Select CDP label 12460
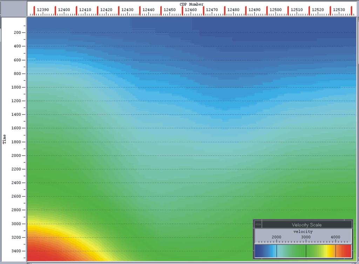This screenshot has height=264, width=359. (x=191, y=9)
